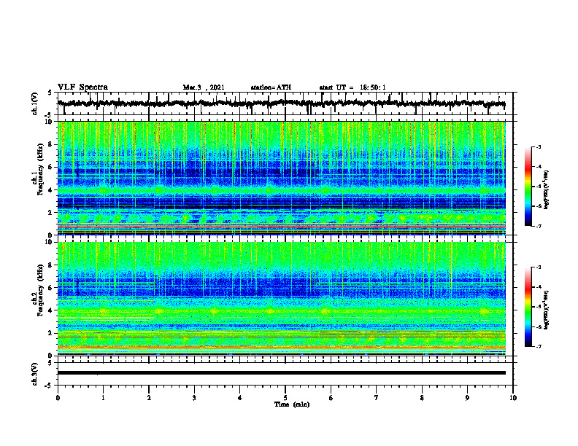Click the "Mar.3 , 2021" date text

click(x=204, y=87)
